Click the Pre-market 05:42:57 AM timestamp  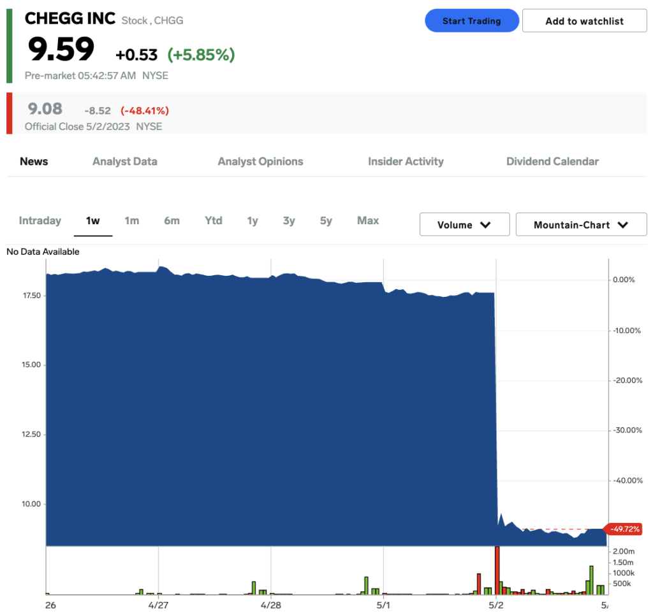pos(80,75)
